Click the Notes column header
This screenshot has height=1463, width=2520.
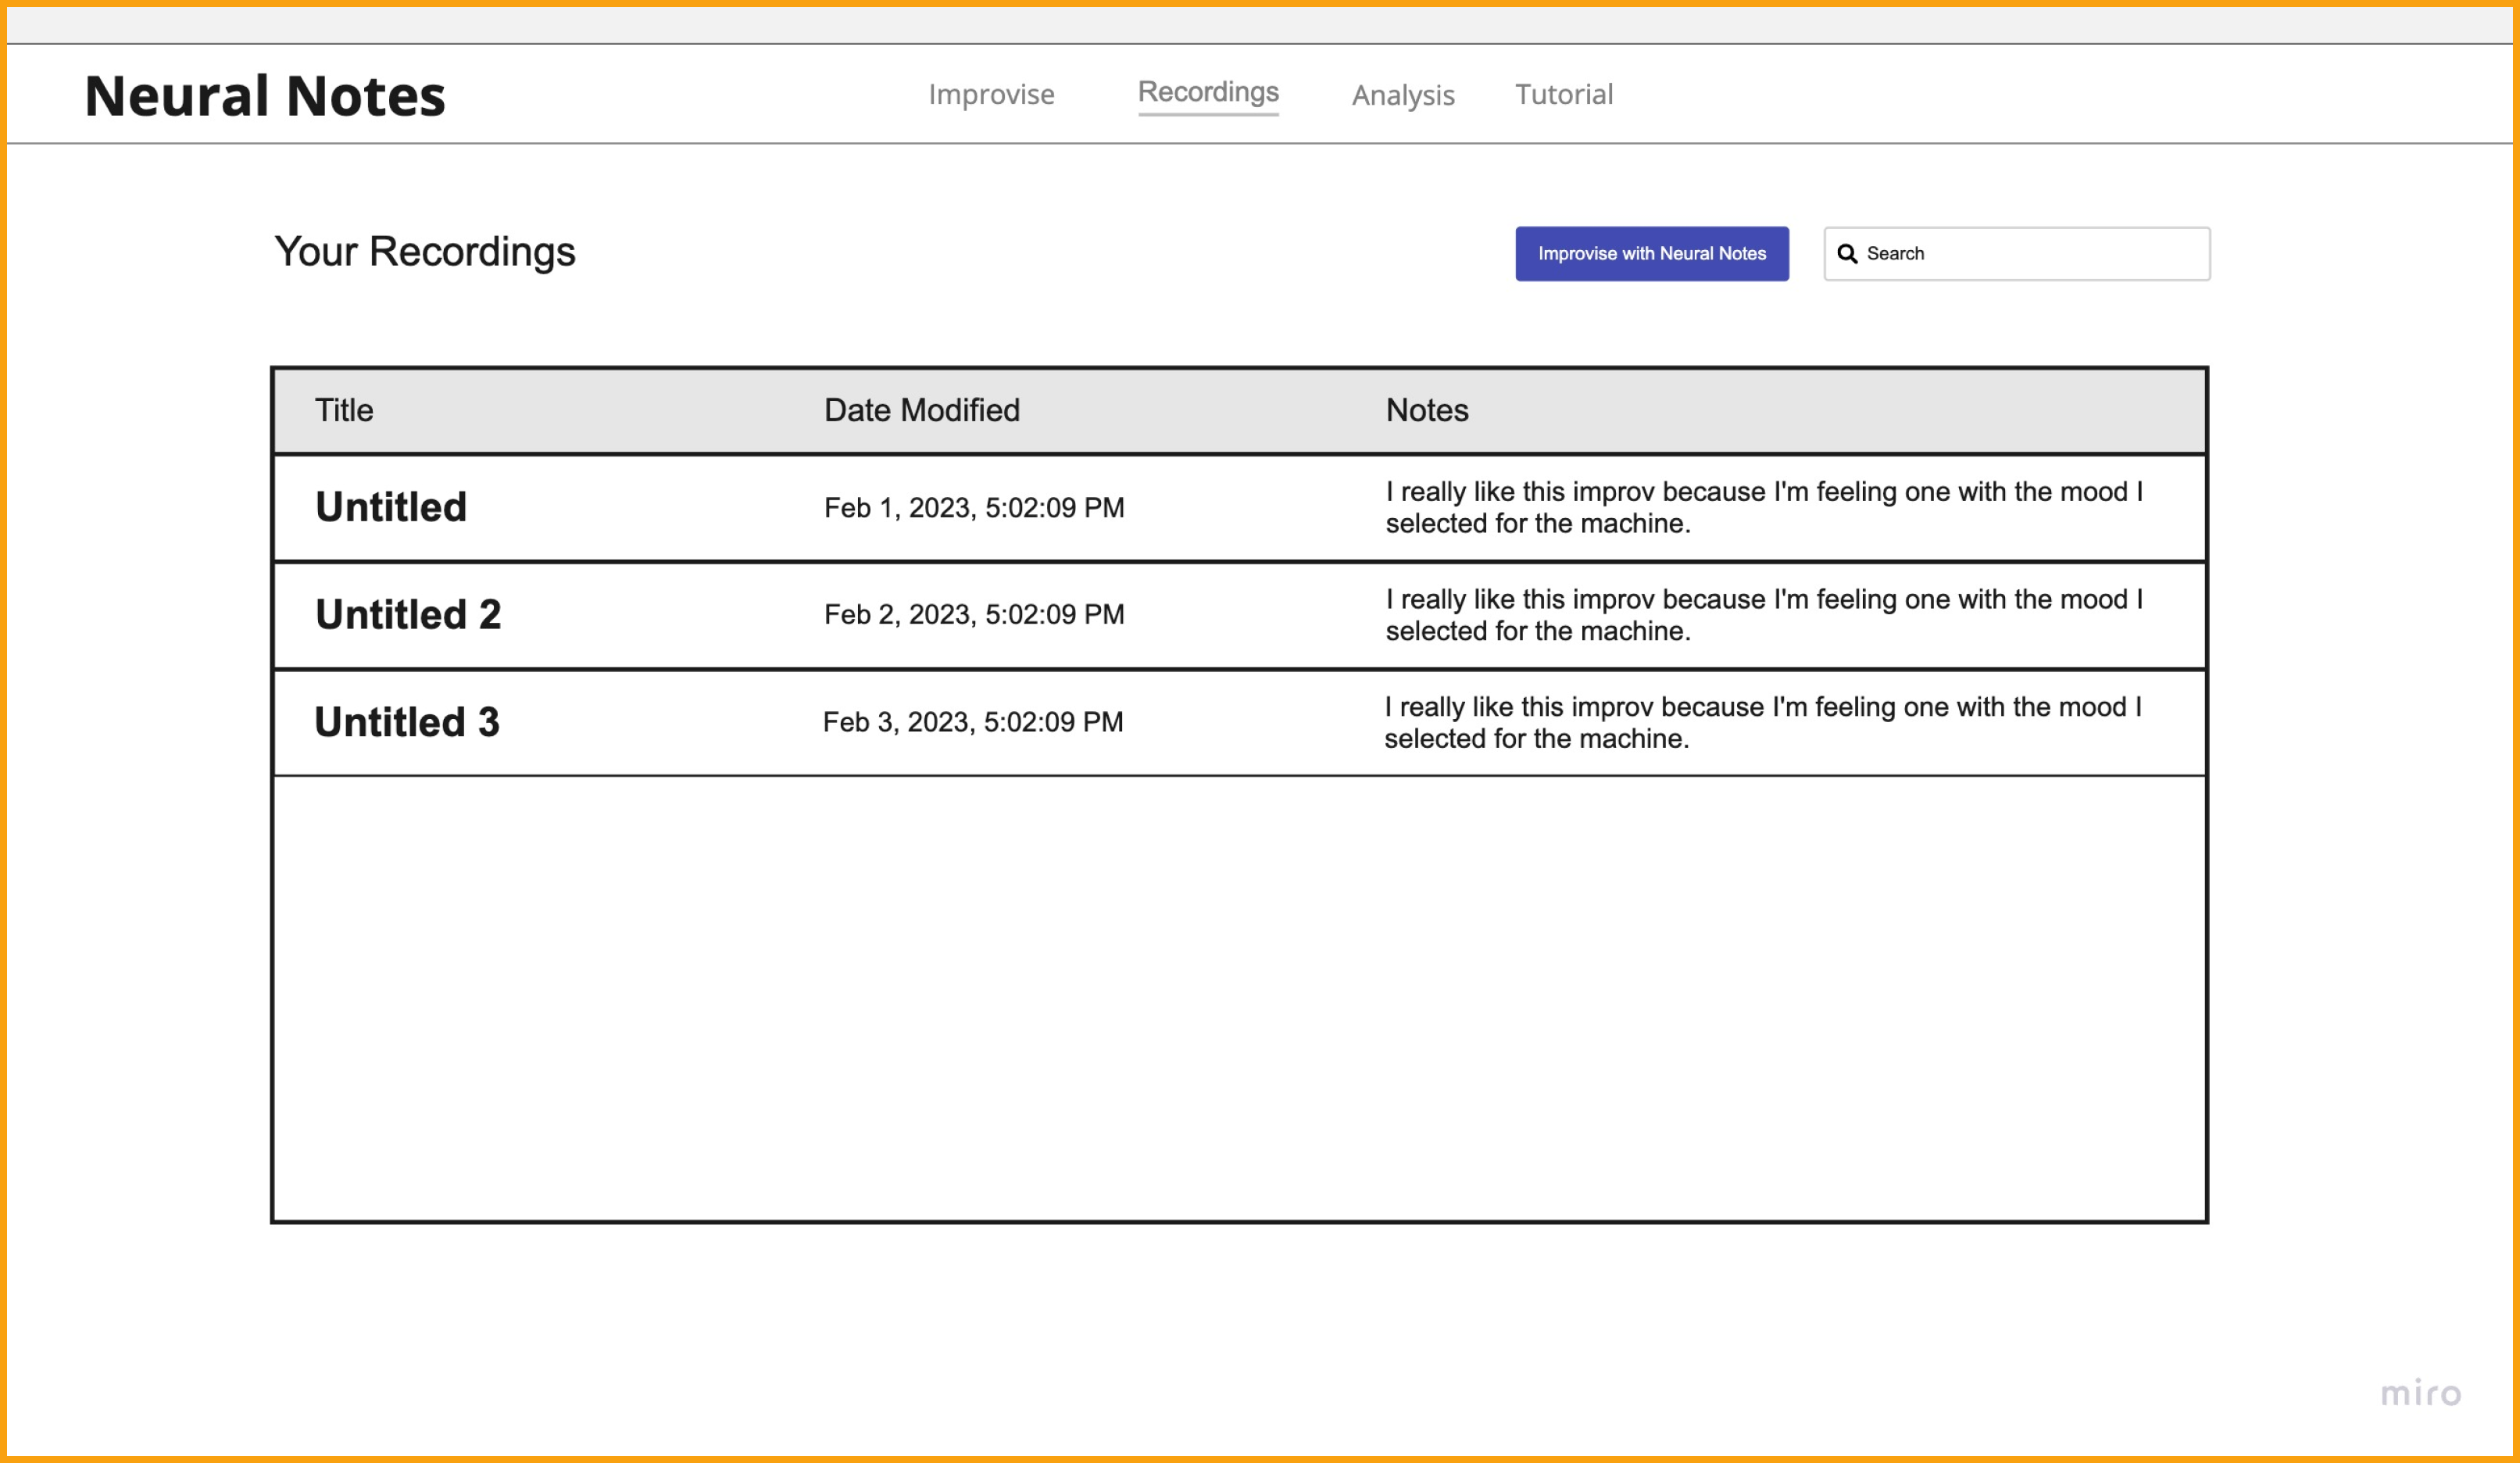(x=1426, y=410)
